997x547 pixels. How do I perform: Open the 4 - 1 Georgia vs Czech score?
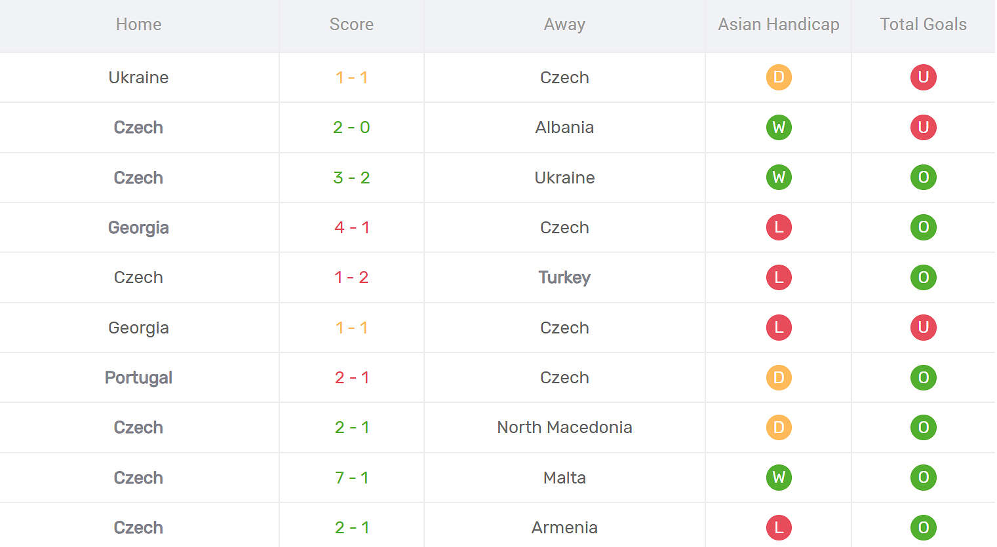point(351,227)
